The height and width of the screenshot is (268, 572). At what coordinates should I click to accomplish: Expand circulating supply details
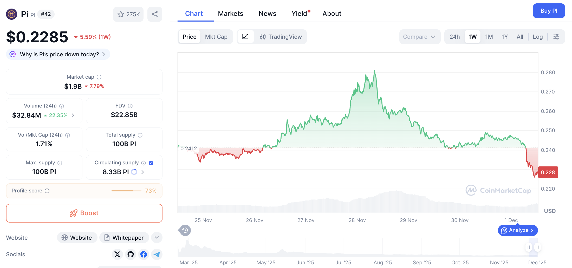(142, 172)
